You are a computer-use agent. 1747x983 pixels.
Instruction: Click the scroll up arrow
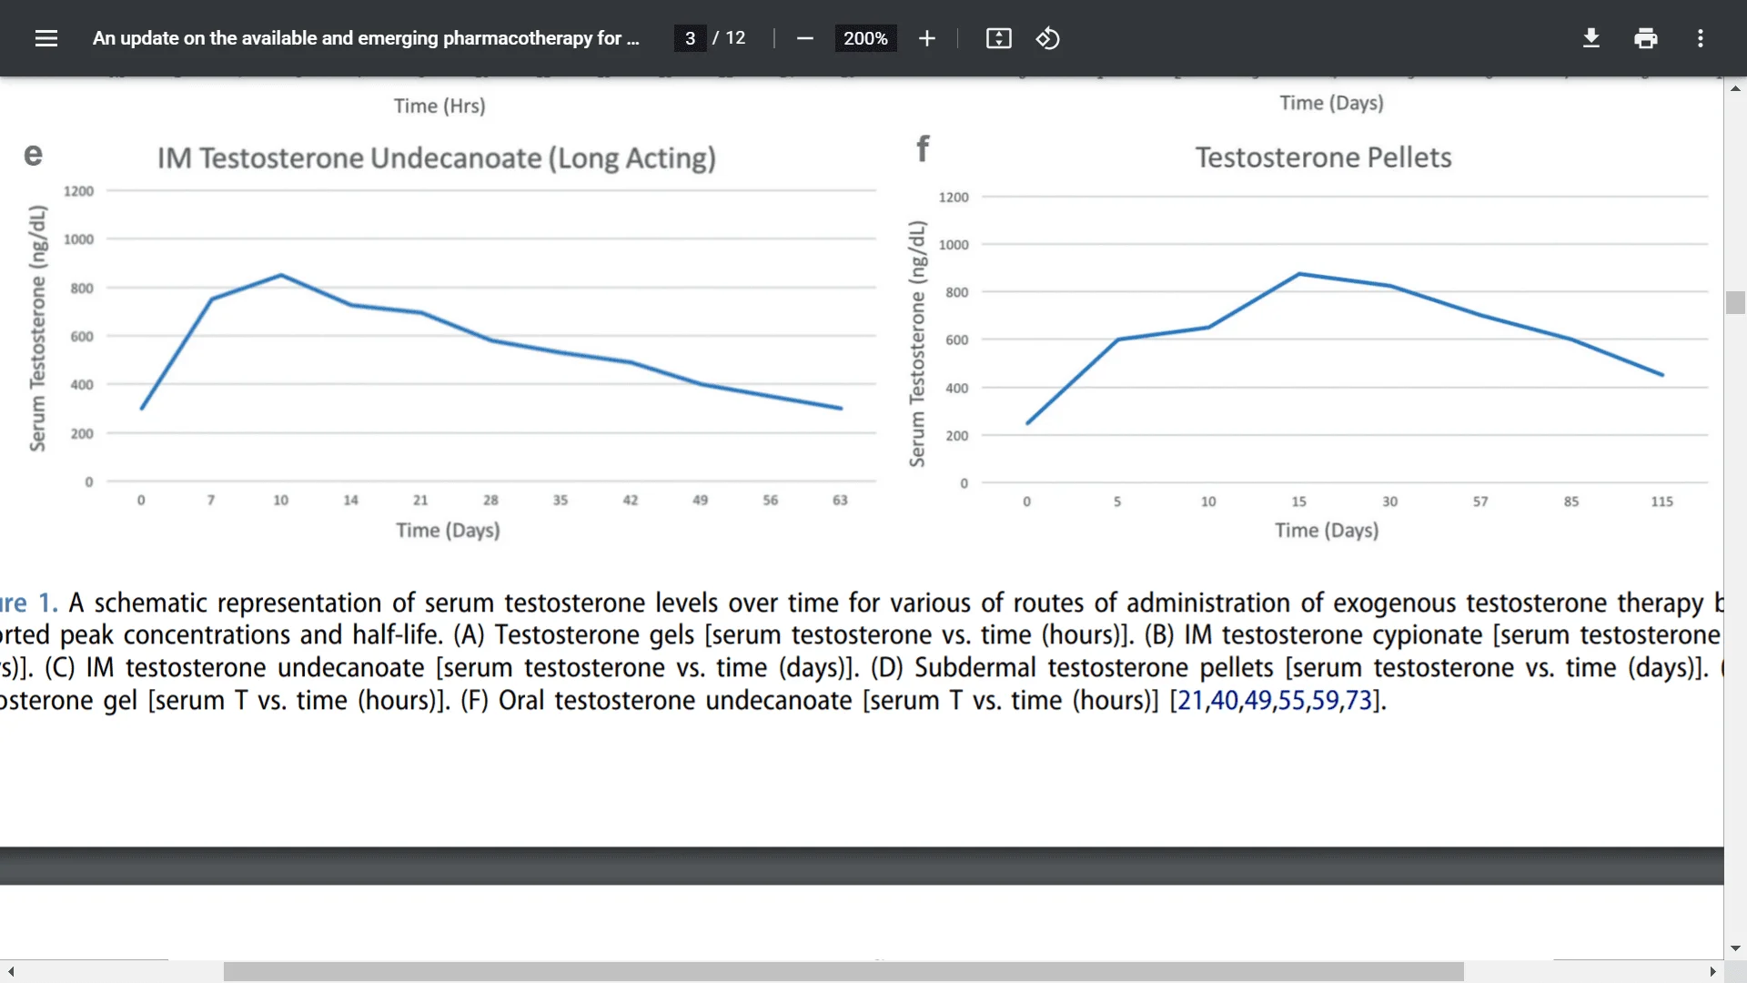pyautogui.click(x=1735, y=88)
